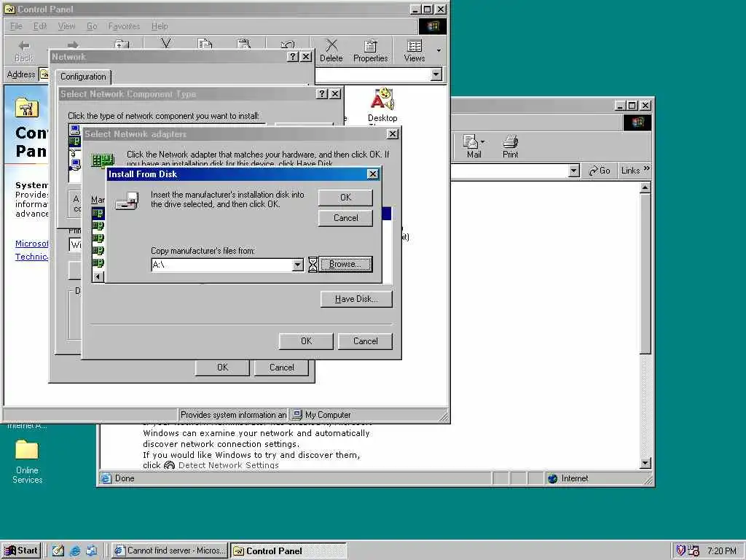Click the Properties toolbar icon
Screen dimensions: 746x560
tap(370, 51)
